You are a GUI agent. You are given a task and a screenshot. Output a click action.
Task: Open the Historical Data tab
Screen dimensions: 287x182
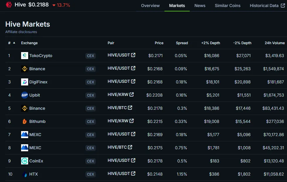click(x=267, y=6)
